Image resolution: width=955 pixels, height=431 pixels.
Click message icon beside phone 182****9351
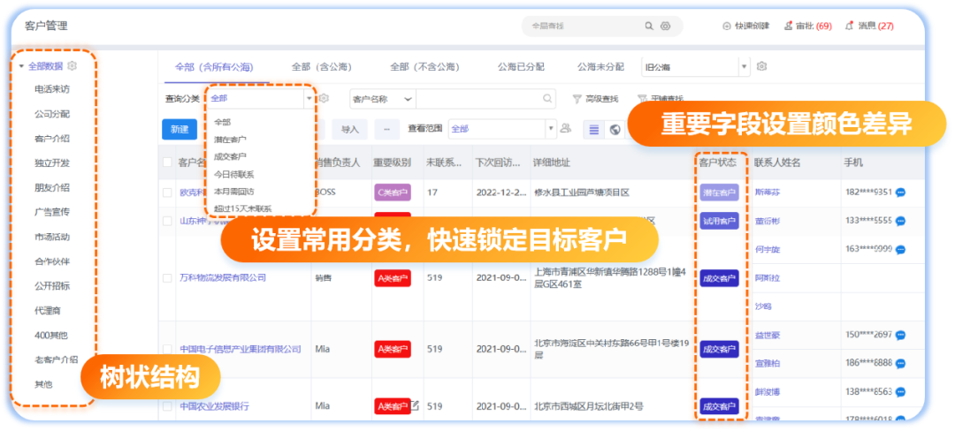pyautogui.click(x=901, y=192)
